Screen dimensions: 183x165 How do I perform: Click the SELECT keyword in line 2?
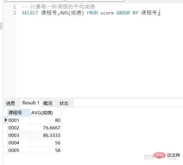click(30, 13)
